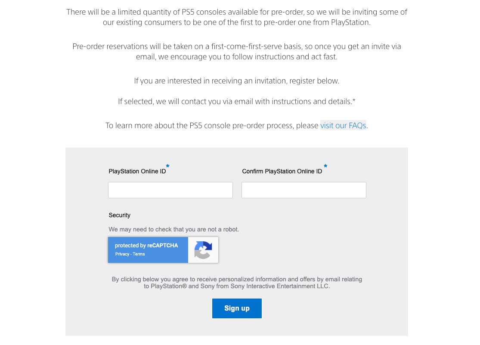Click the Confirm PlayStation Online ID label
The image size is (480, 345).
tap(282, 171)
